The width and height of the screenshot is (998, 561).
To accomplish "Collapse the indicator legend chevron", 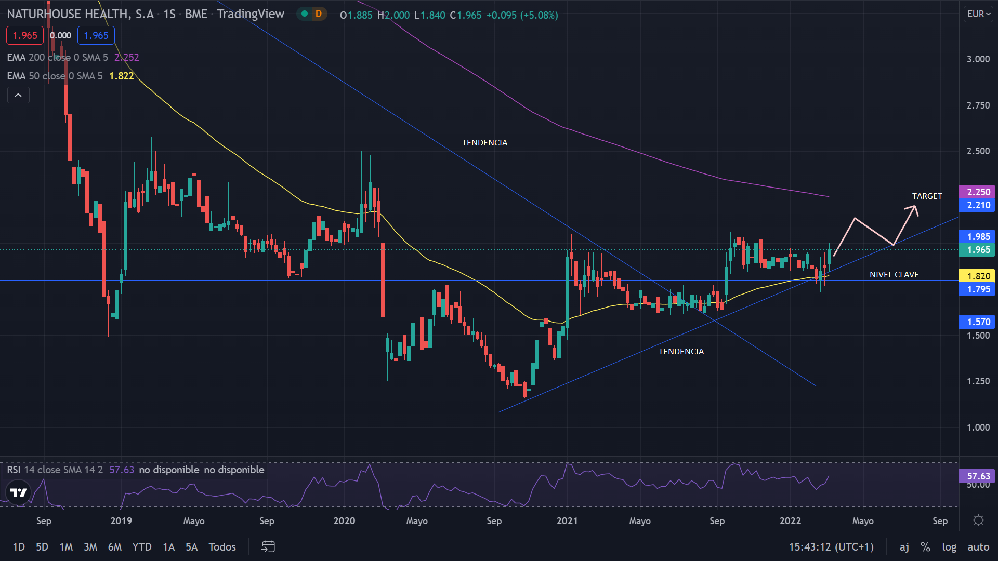I will tap(18, 95).
